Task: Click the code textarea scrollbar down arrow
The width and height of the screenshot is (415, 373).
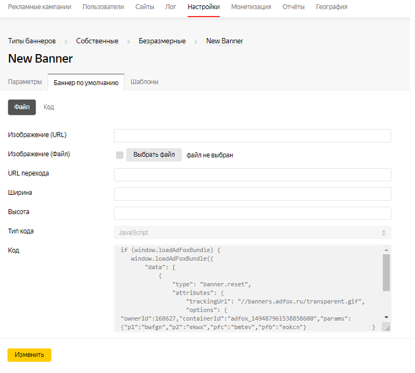Action: click(x=386, y=318)
